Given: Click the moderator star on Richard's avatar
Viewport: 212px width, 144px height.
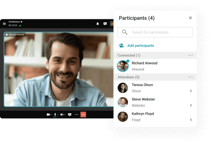Looking at the screenshot, I should point(128,61).
